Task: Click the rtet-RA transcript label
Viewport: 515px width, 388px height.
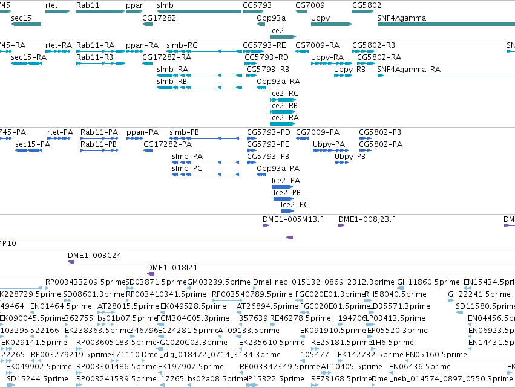Action: click(59, 45)
